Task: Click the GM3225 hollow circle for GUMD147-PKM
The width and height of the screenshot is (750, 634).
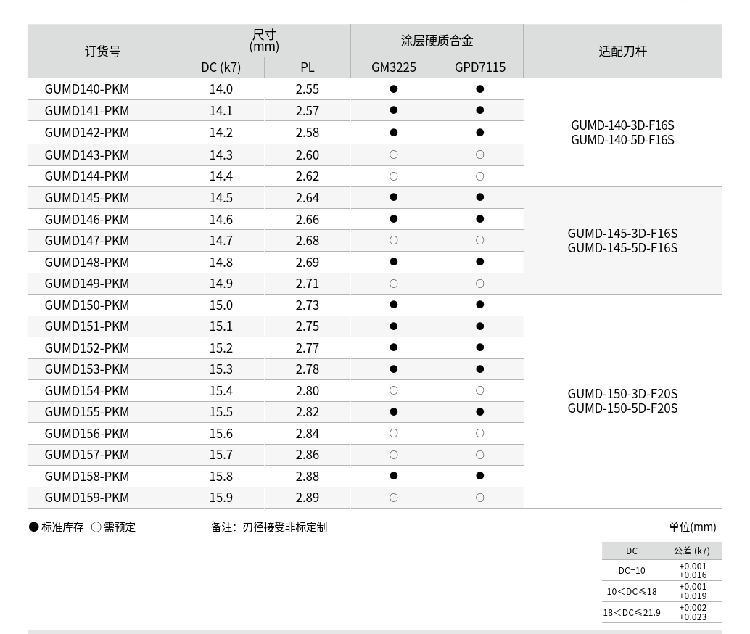Action: 394,240
